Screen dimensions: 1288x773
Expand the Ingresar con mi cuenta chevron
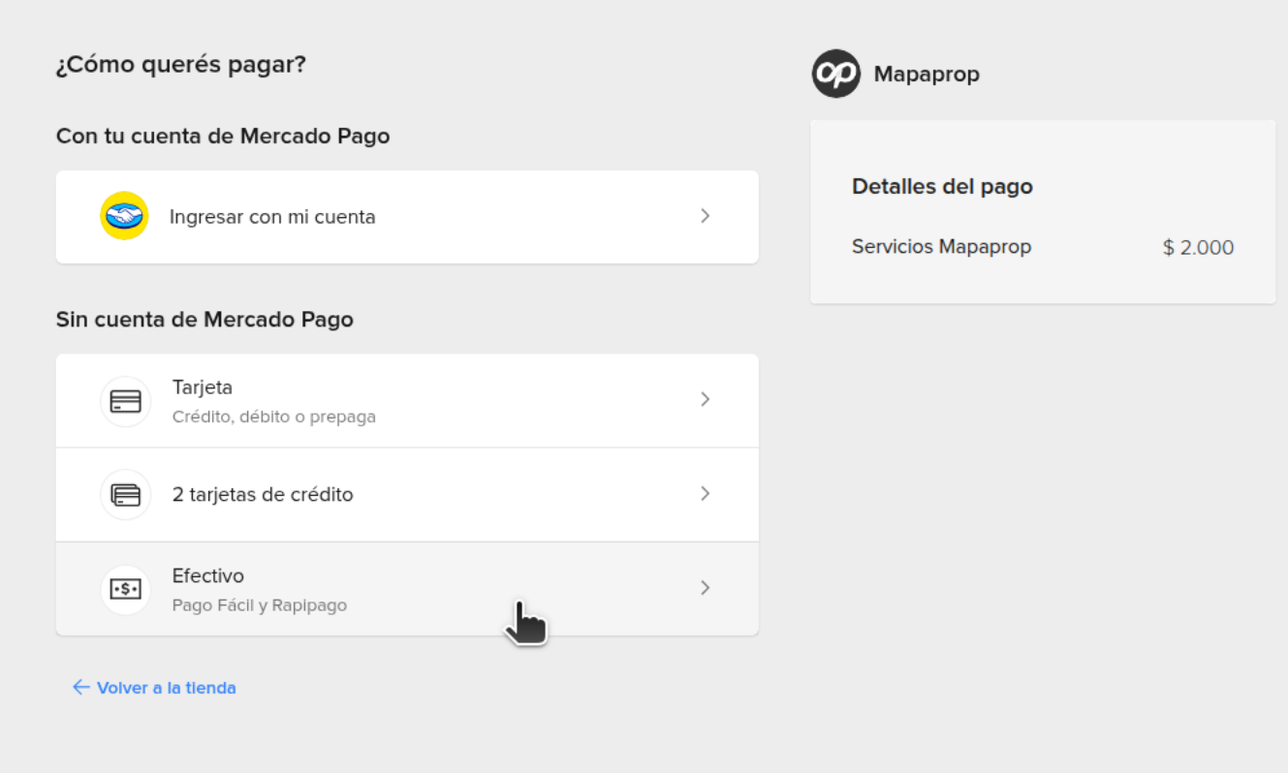point(706,216)
